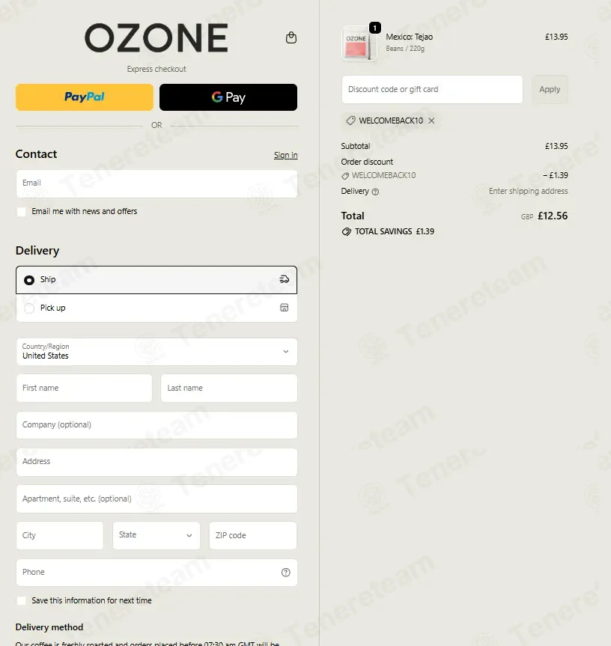The height and width of the screenshot is (646, 611).
Task: Remove the WELCOMEBACK10 discount code
Action: [x=431, y=121]
